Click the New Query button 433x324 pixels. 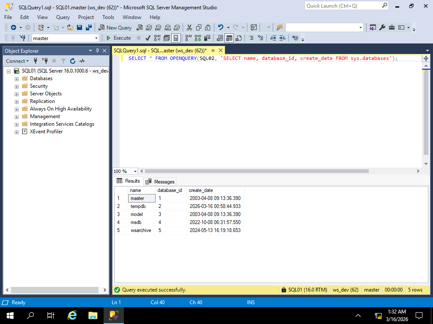115,27
